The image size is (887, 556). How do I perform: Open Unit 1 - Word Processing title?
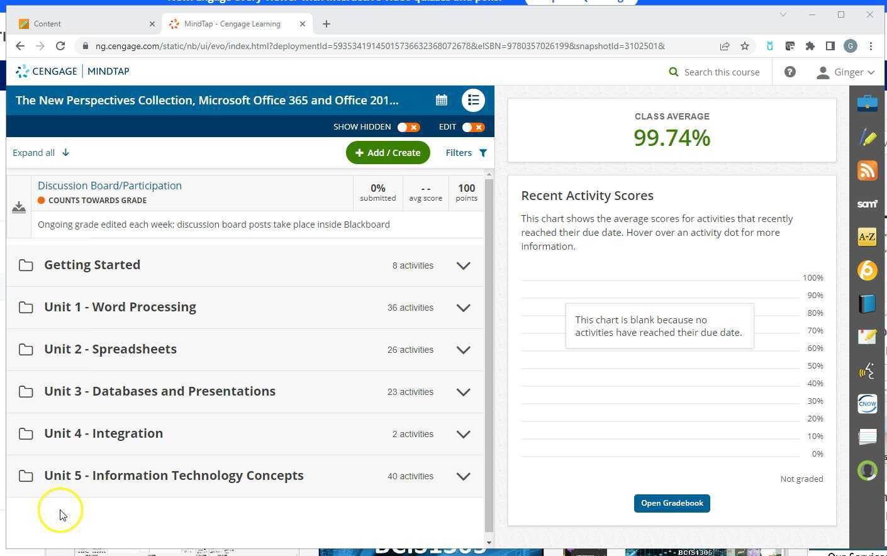click(x=120, y=307)
